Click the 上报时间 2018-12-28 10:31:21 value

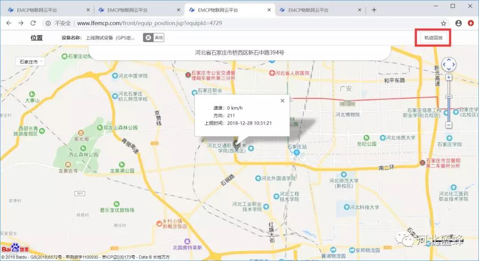coord(249,123)
